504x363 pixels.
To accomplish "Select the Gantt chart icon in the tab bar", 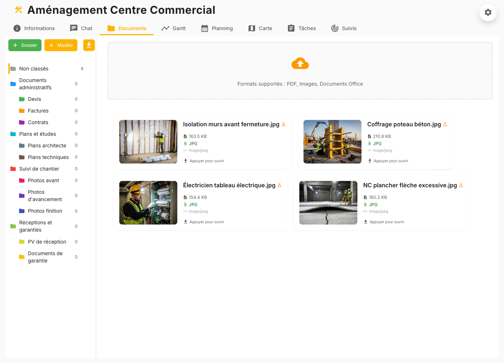I will click(165, 28).
